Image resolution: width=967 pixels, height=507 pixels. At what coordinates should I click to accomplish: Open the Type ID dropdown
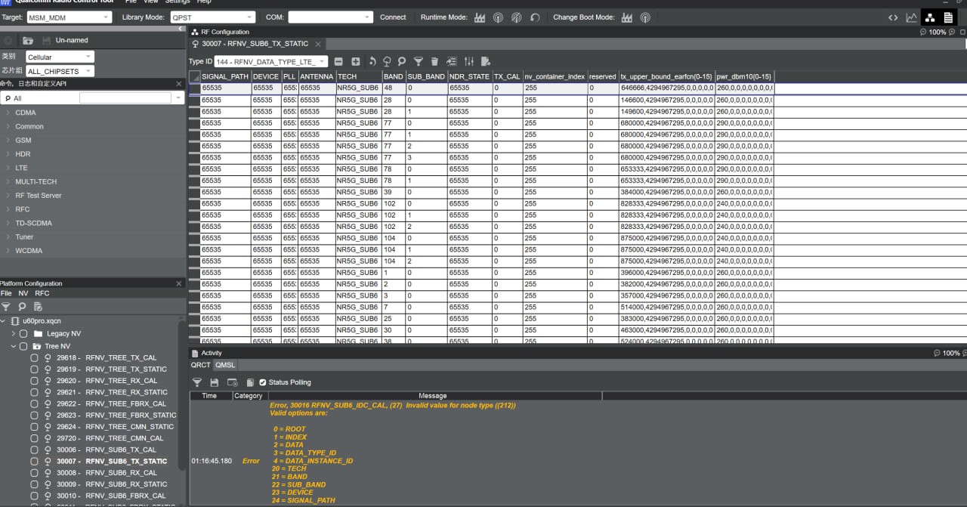270,61
